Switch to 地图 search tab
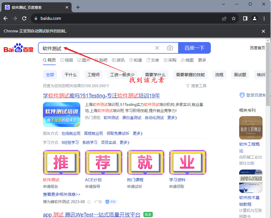This screenshot has height=218, width=271. [187, 60]
